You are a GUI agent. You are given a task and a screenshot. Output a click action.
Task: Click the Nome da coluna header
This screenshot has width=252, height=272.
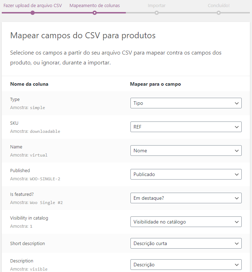[29, 84]
